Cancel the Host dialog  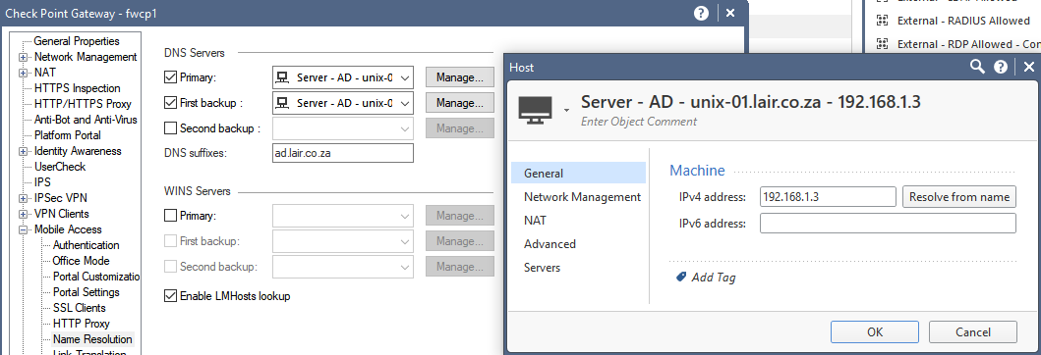(x=972, y=331)
